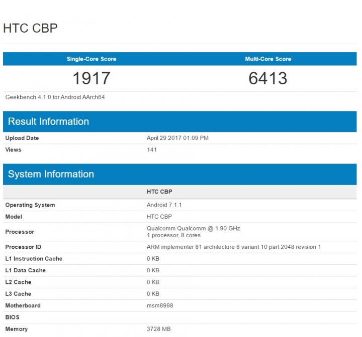The image size is (362, 337).
Task: Select the L1 Instruction Cache 0 KB value
Action: (x=153, y=259)
